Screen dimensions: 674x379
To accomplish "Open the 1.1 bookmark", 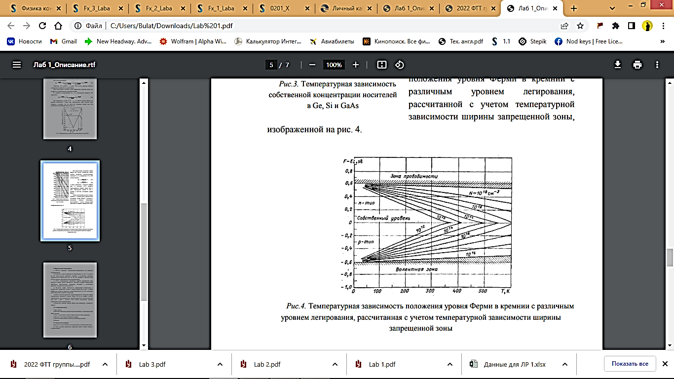I will click(501, 41).
